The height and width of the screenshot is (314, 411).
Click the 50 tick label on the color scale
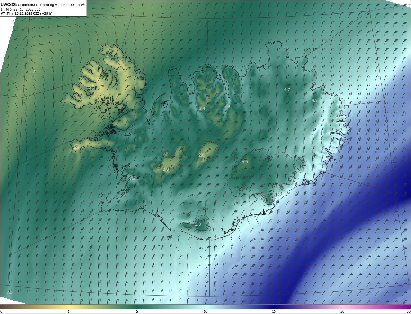point(408,311)
